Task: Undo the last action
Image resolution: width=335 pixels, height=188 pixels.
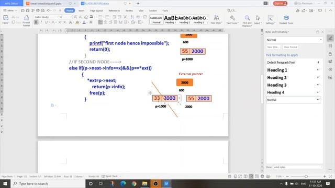Action: (x=48, y=10)
